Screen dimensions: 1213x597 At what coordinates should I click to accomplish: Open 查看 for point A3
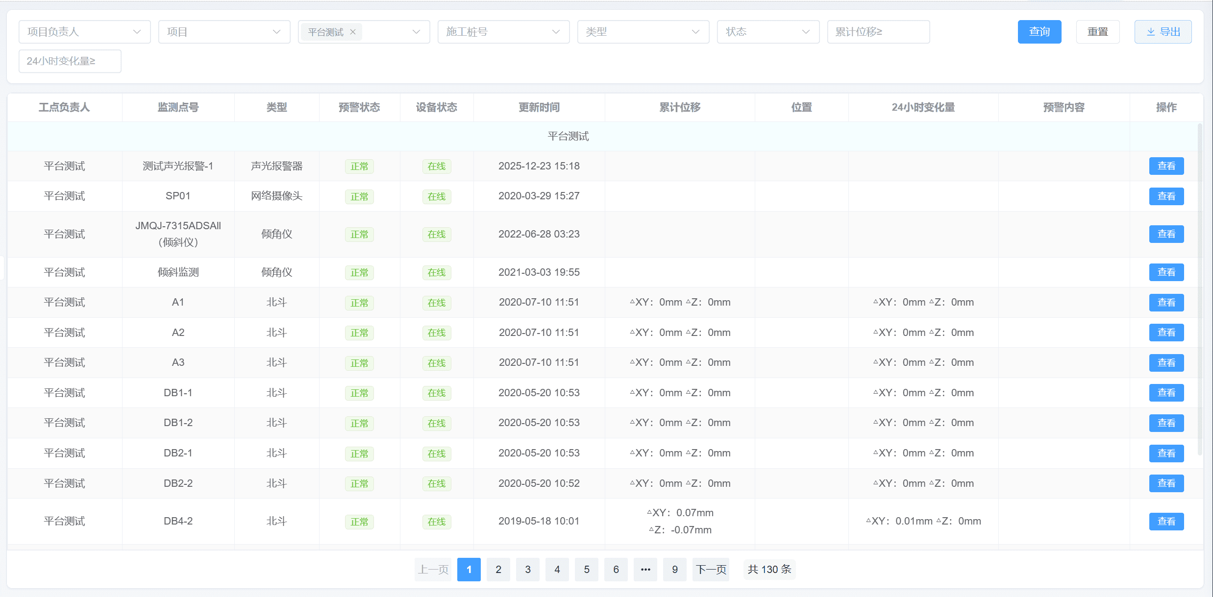click(1166, 363)
